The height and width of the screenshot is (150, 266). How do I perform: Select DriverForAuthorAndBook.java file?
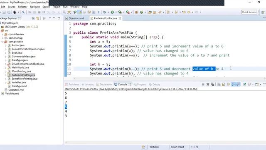click(x=28, y=64)
